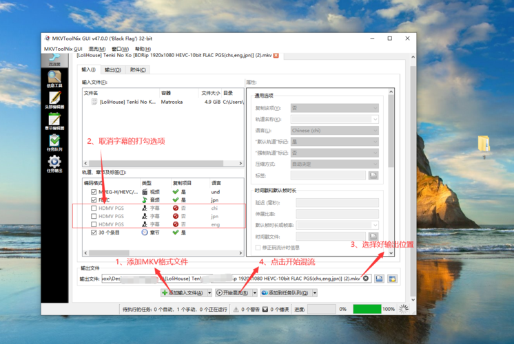The height and width of the screenshot is (344, 514).
Task: Open the 帮助(H) menu
Action: click(143, 49)
